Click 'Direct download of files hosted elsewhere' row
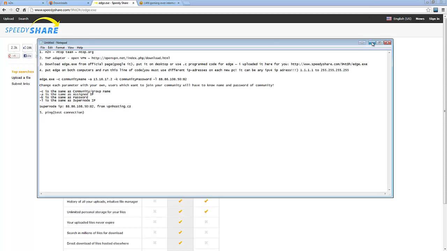This screenshot has height=251, width=447. 141,243
